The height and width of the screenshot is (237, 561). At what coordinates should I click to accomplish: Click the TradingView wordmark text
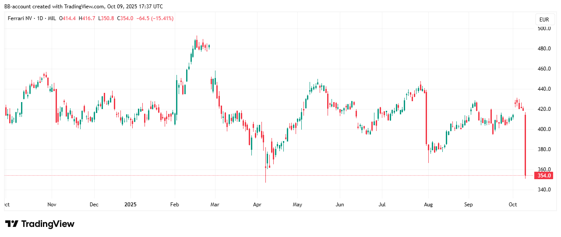tap(48, 224)
